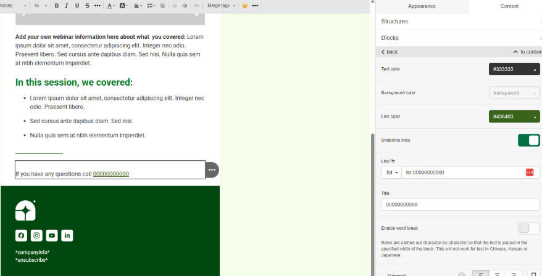Click the YouTube icon in the footer
542x276 pixels.
pyautogui.click(x=52, y=235)
